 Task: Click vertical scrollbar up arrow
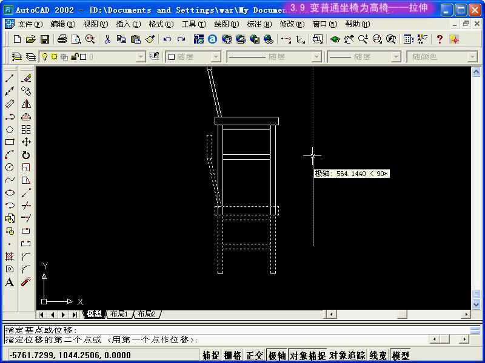(476, 72)
